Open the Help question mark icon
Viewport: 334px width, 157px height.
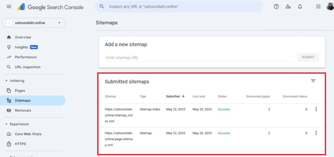(x=276, y=7)
